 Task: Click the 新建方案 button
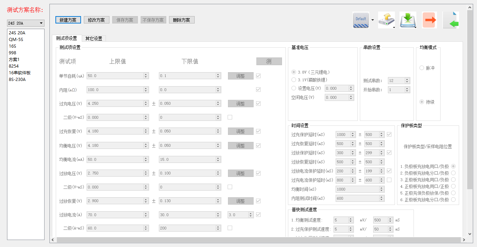coord(68,20)
